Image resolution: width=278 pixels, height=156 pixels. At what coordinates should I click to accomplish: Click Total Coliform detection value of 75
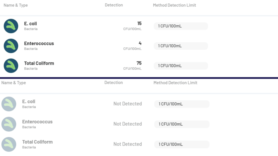click(x=139, y=63)
